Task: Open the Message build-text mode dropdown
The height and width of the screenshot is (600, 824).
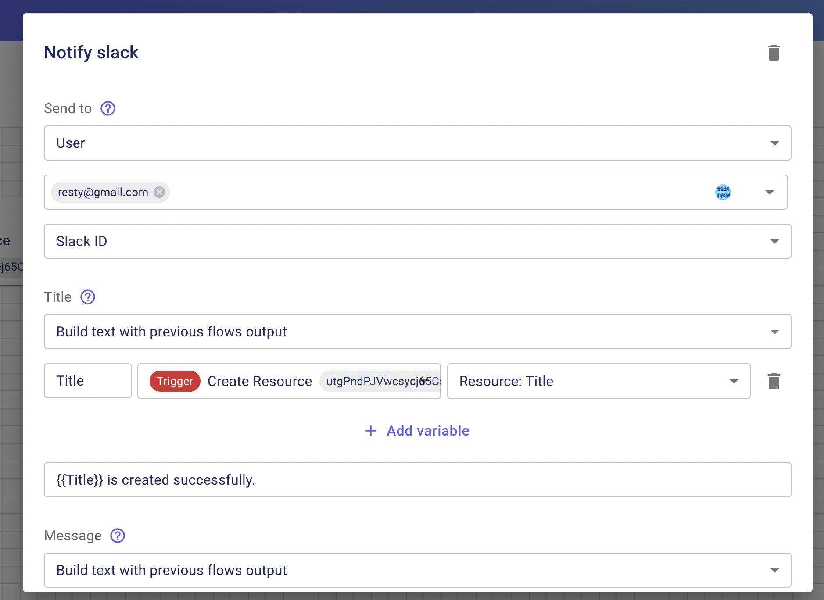Action: point(417,570)
